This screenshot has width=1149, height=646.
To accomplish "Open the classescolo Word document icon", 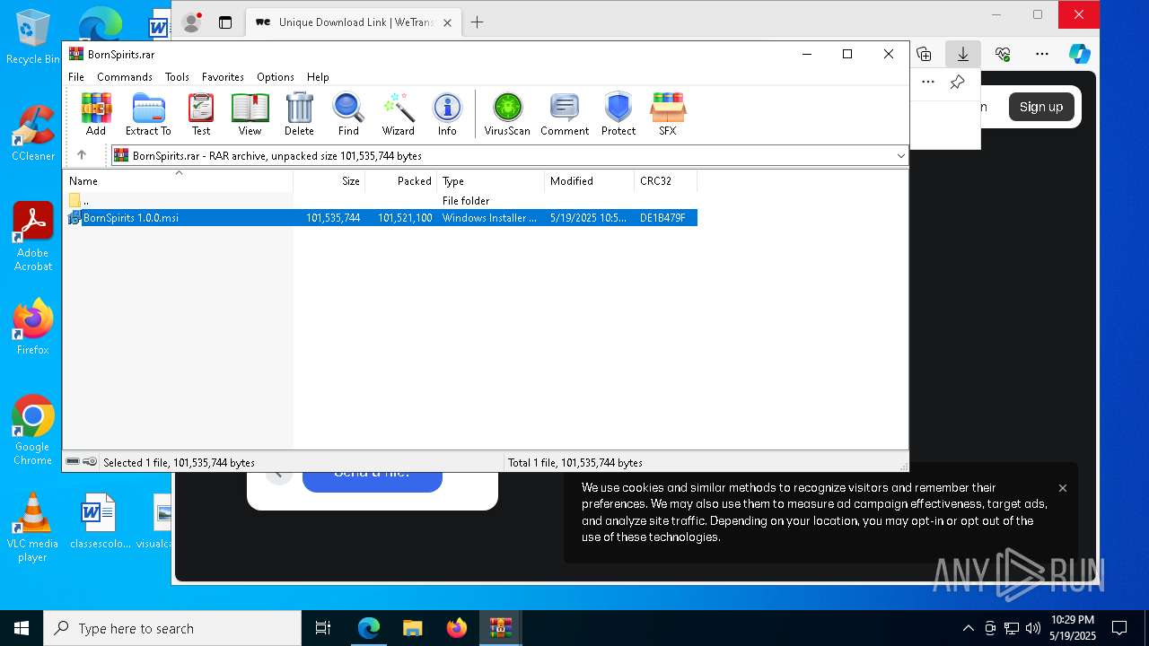I will (x=100, y=520).
